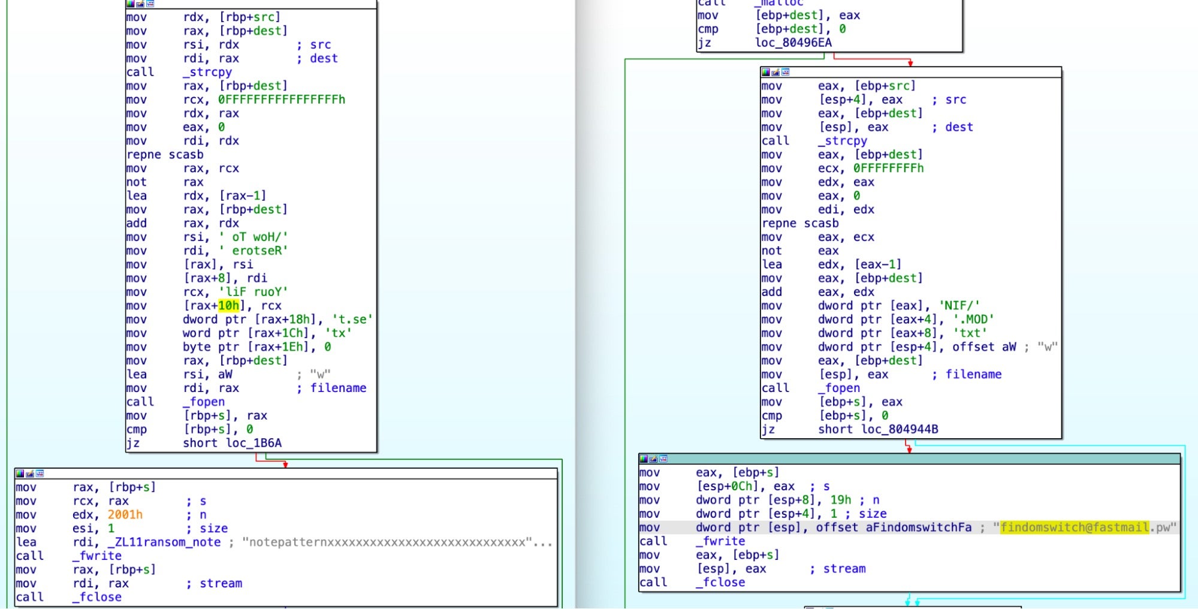This screenshot has height=609, width=1198.
Task: Click the group nodes icon on the ransom_note block
Action: [x=40, y=474]
